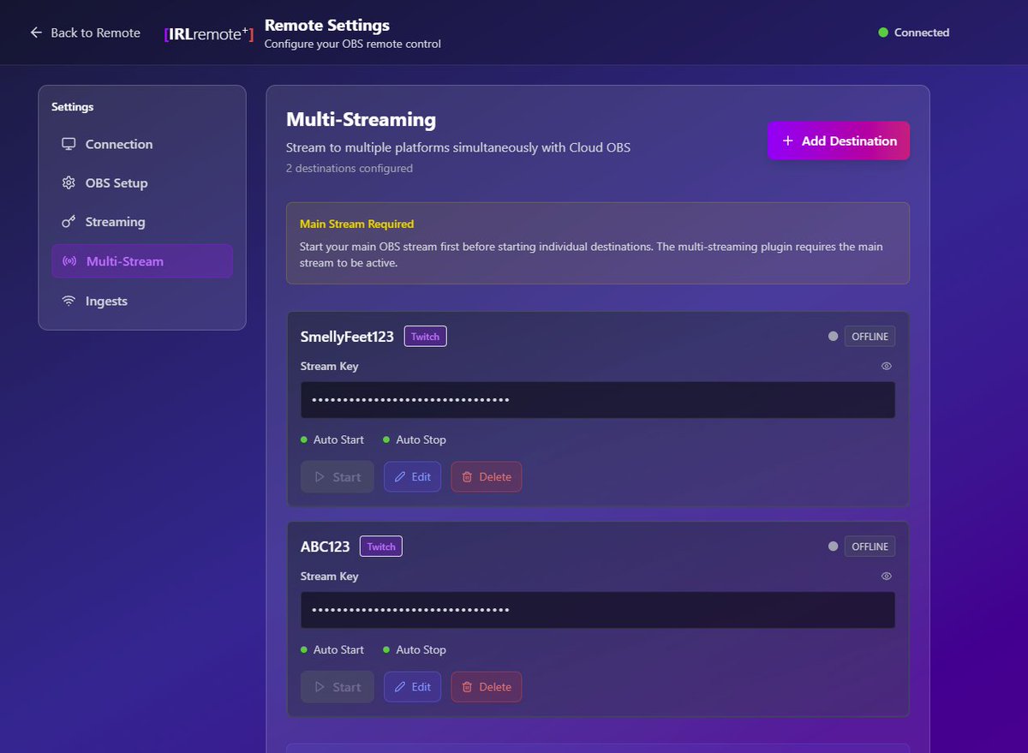The width and height of the screenshot is (1028, 753).
Task: Edit the ABC123 destination
Action: pos(413,687)
